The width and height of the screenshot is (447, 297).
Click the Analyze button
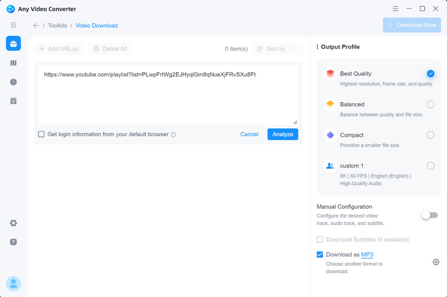tap(283, 134)
